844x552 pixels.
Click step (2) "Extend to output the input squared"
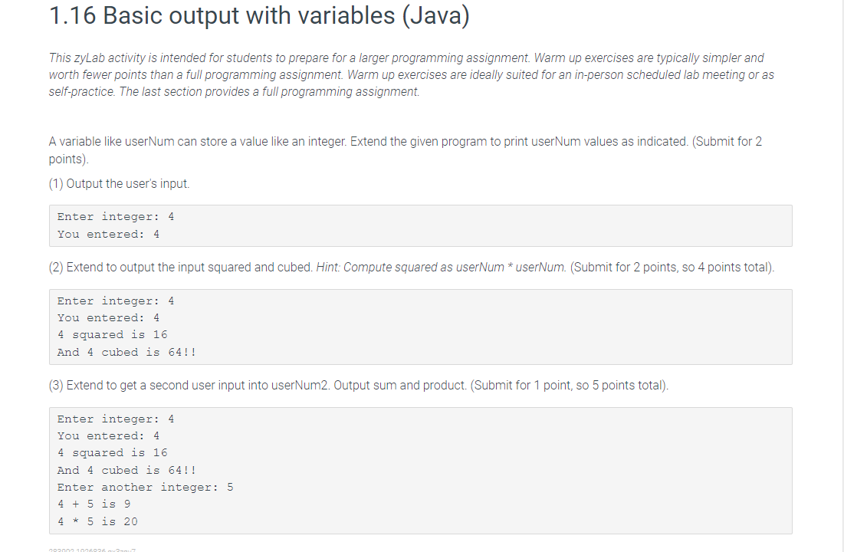[181, 267]
